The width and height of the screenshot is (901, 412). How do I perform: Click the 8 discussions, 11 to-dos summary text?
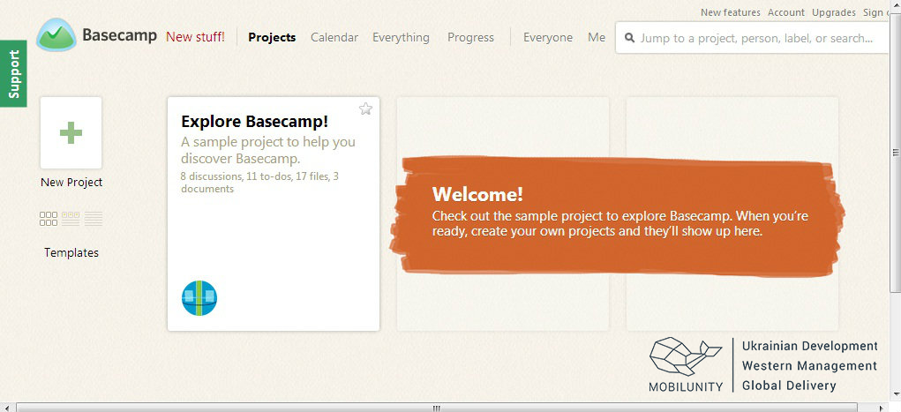tap(259, 182)
